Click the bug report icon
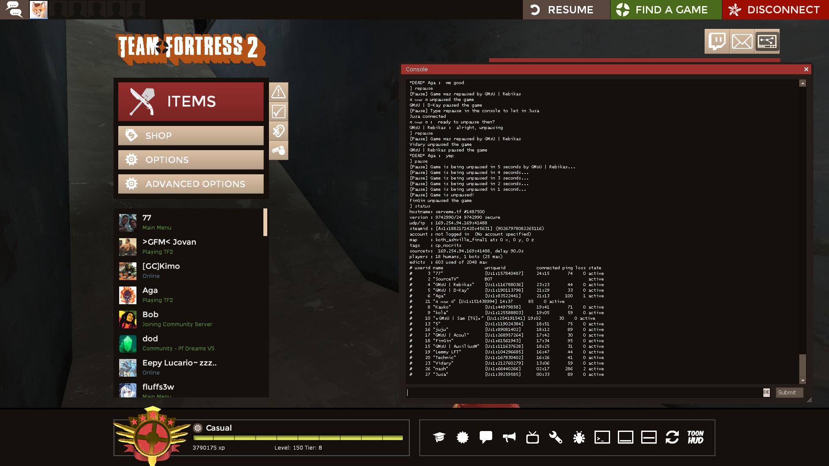Screen dimensions: 829x466 [579, 438]
